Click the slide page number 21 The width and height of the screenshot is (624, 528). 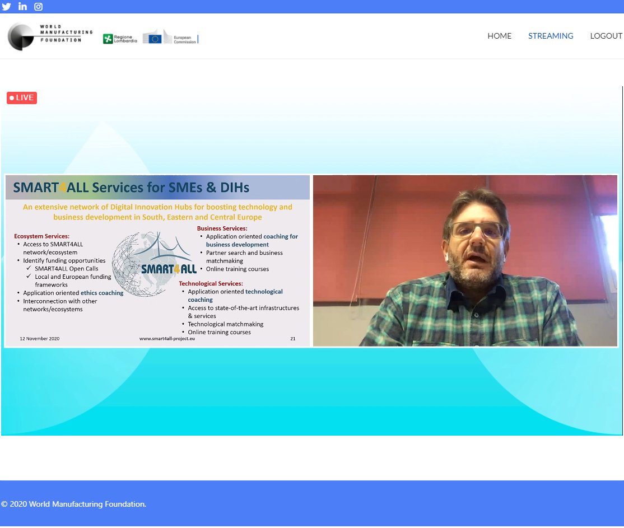293,339
